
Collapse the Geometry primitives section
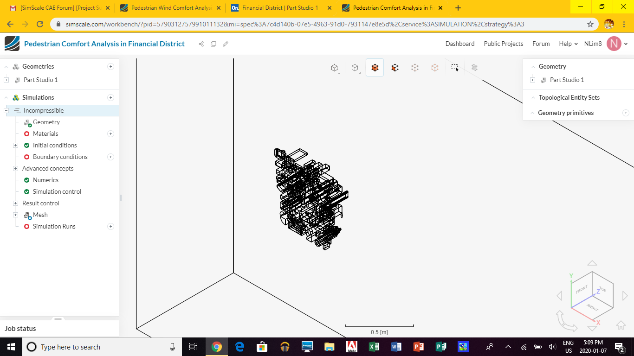pyautogui.click(x=533, y=113)
